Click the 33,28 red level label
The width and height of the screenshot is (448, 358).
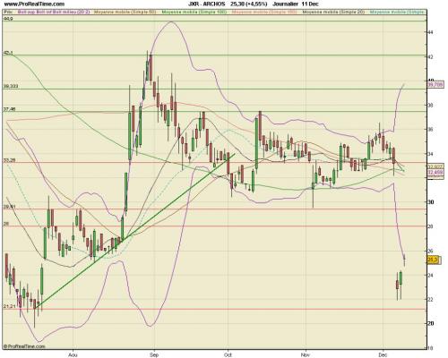[x=9, y=160]
